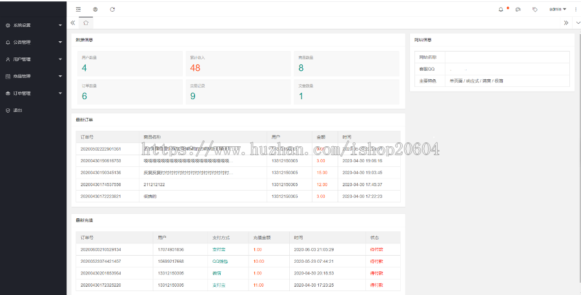Image resolution: width=581 pixels, height=295 pixels.
Task: Open the three-dot more options menu
Action: pos(575,9)
